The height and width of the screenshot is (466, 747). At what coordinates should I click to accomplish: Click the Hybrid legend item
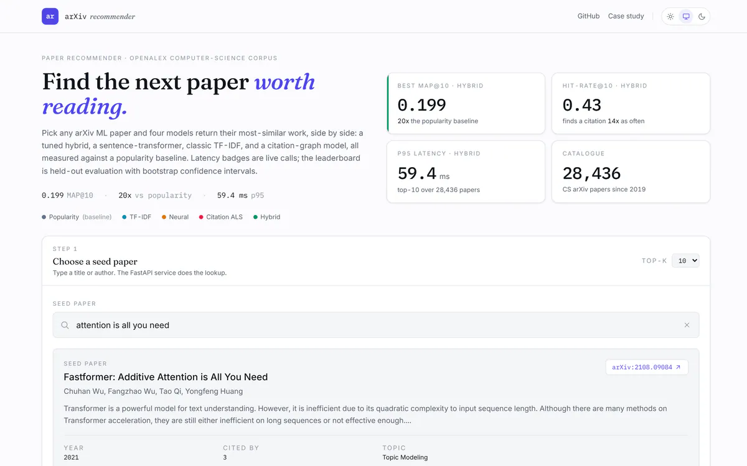pyautogui.click(x=266, y=217)
